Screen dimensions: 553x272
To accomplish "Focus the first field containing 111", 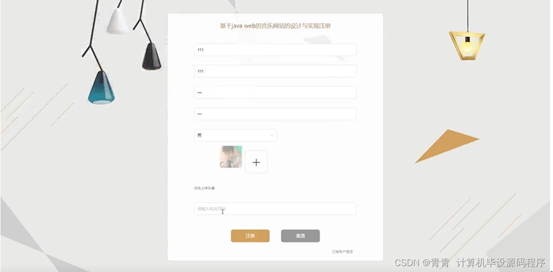I will click(275, 50).
